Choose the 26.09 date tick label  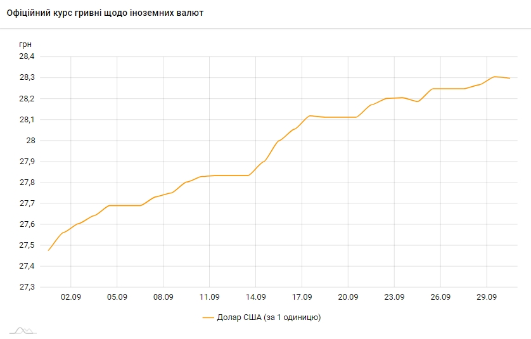click(441, 297)
